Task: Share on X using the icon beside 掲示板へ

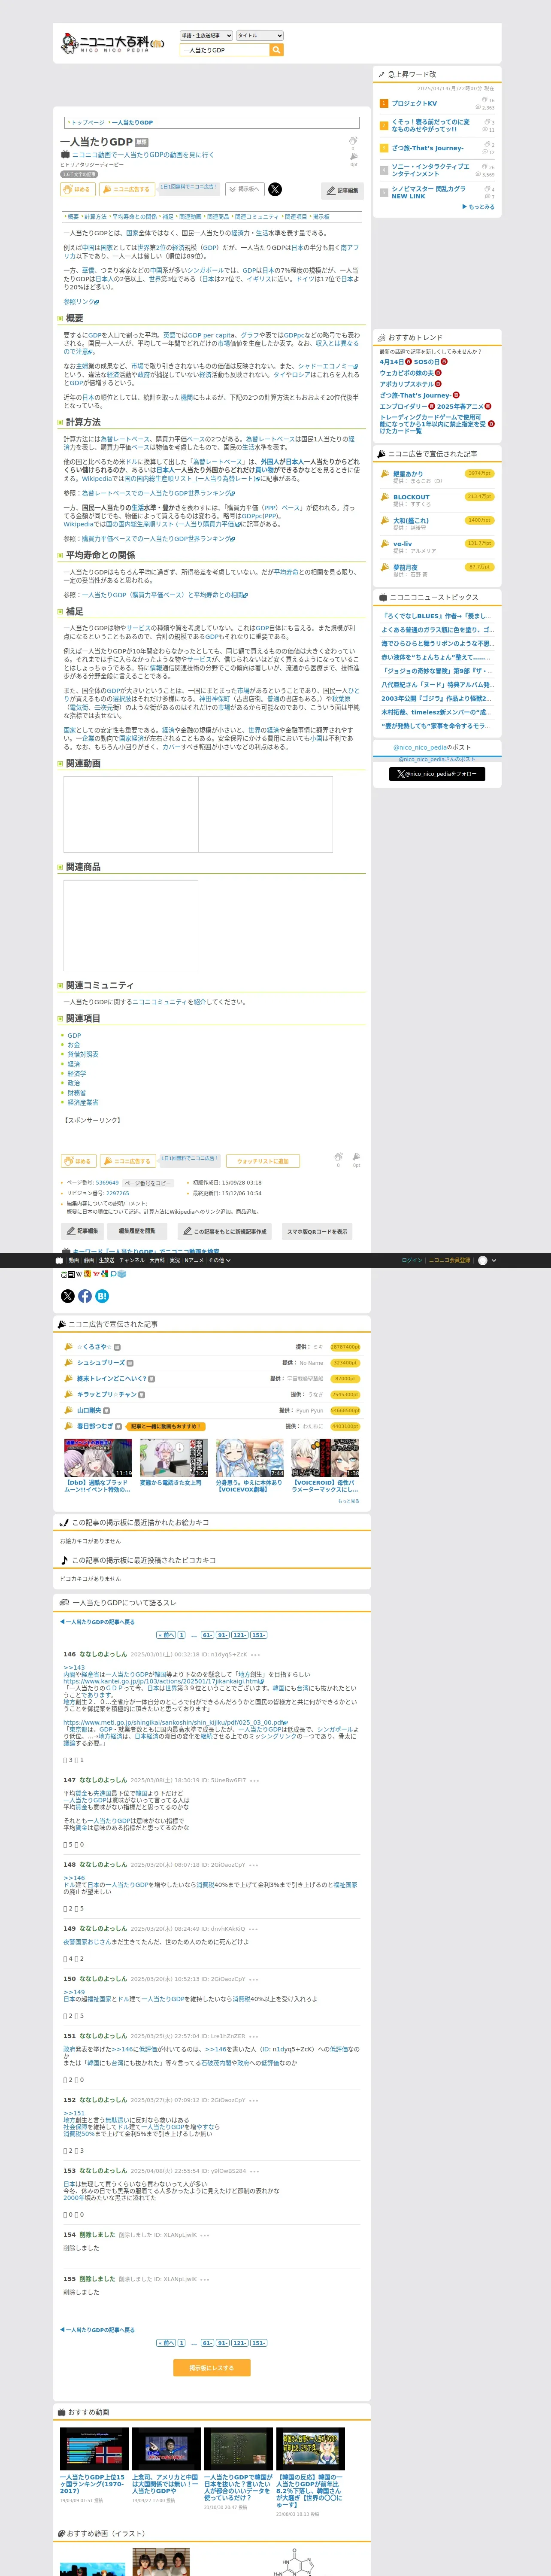Action: click(x=275, y=189)
